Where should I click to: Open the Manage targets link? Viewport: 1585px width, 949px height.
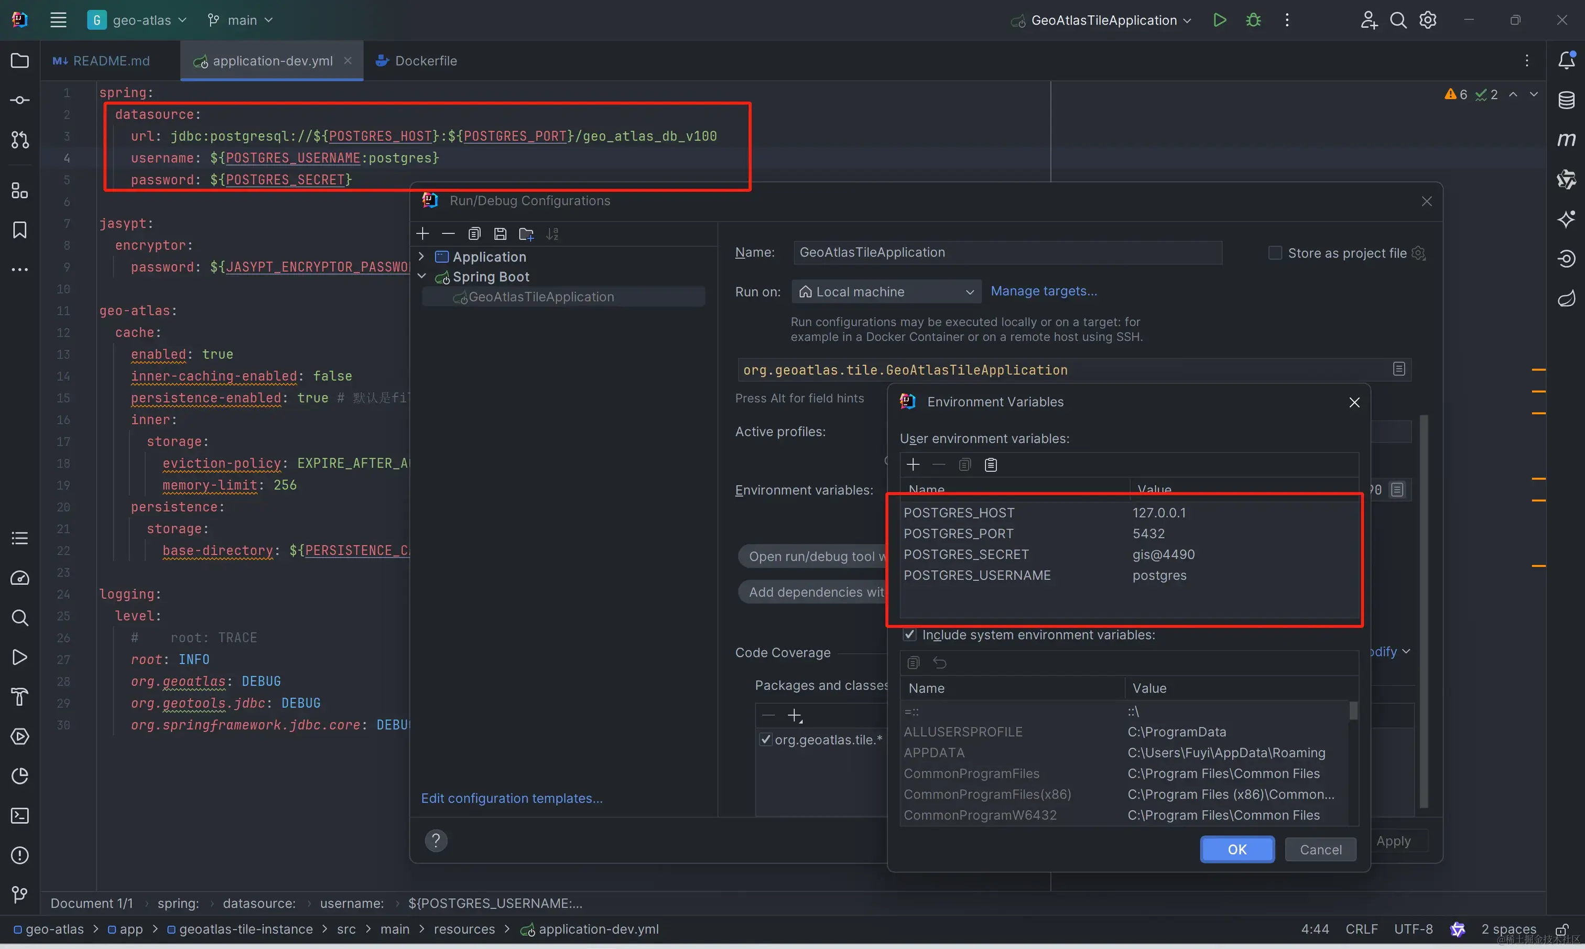coord(1044,291)
